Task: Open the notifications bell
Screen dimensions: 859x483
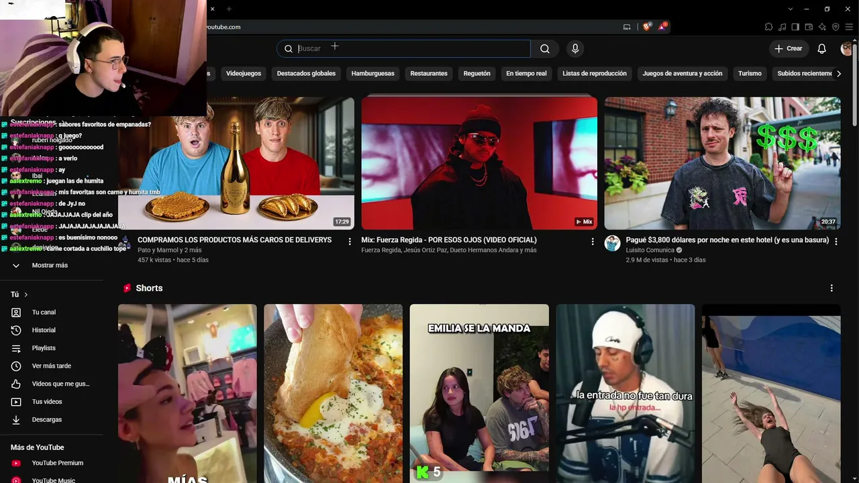Action: pos(821,48)
